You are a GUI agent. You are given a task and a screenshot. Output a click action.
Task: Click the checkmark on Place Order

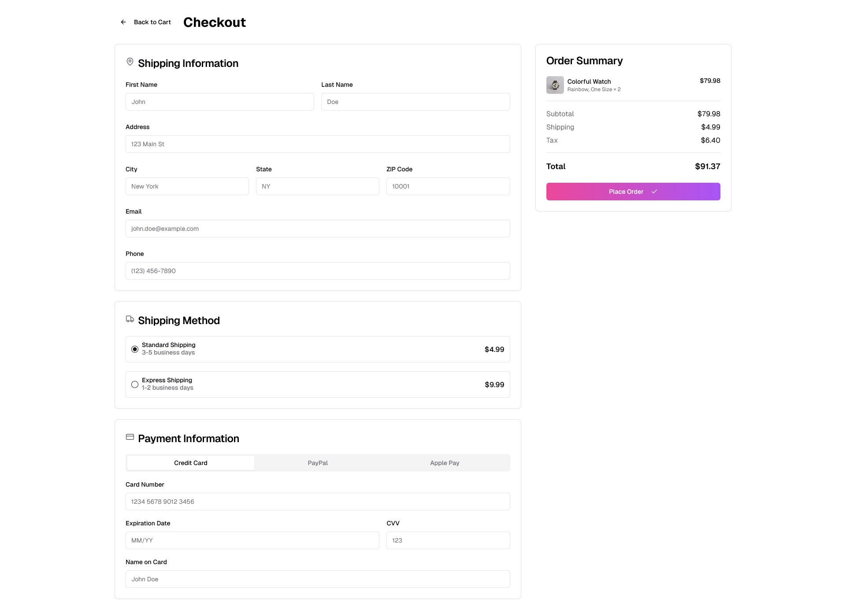(654, 192)
